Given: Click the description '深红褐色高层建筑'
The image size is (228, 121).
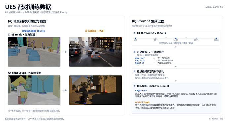Looking at the screenshot, I should pos(166,60).
